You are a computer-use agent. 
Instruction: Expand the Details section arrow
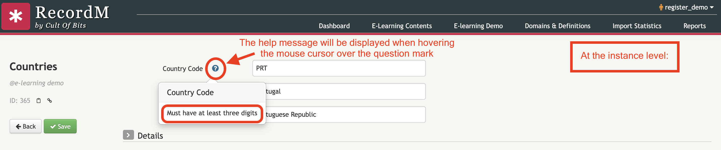(x=128, y=135)
